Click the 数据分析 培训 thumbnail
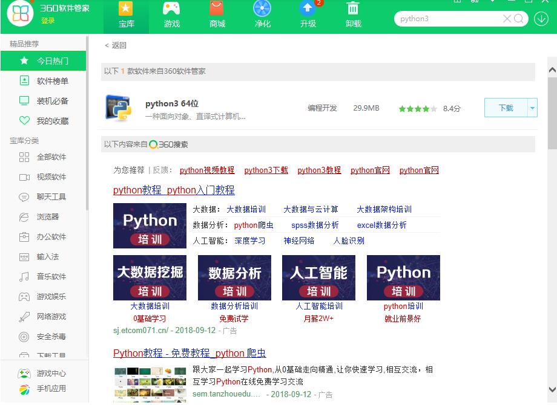The height and width of the screenshot is (405, 557). (x=234, y=277)
